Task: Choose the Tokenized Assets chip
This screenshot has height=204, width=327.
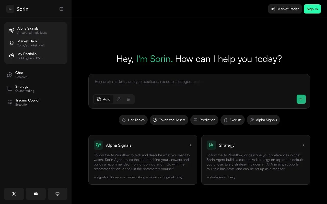Action: click(169, 120)
